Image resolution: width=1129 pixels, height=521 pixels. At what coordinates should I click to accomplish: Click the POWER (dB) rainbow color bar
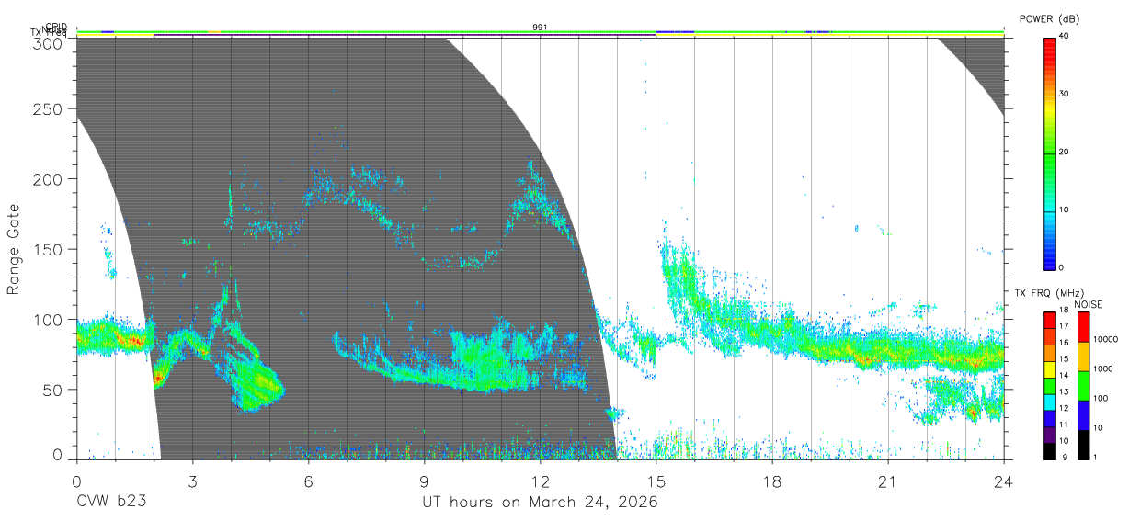[x=1050, y=153]
